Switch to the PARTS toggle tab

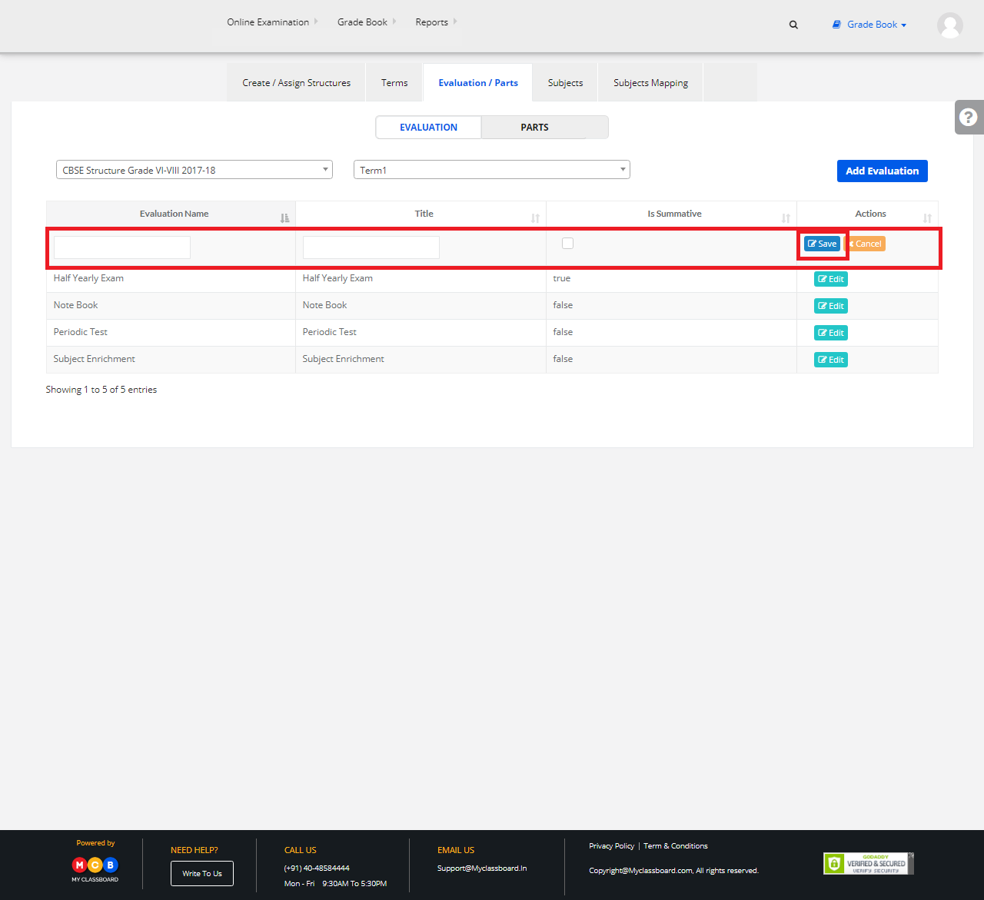tap(535, 128)
